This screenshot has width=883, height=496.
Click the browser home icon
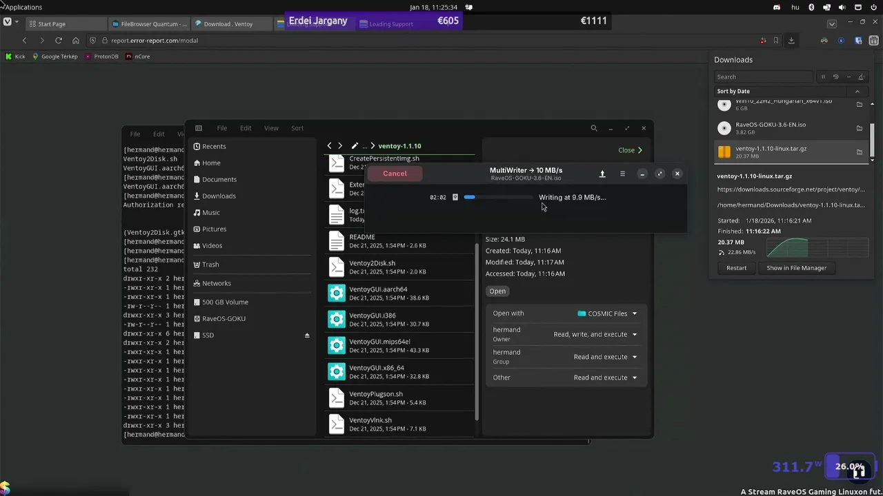point(76,41)
